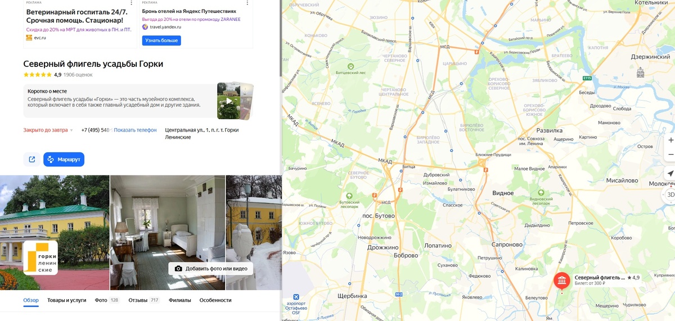The width and height of the screenshot is (675, 321).
Task: Open the three-dot menu on veterinary ad
Action: pos(132,3)
